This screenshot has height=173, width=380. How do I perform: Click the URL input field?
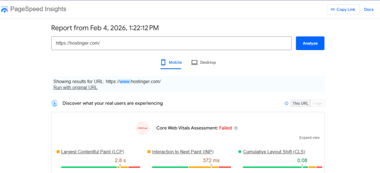click(171, 43)
